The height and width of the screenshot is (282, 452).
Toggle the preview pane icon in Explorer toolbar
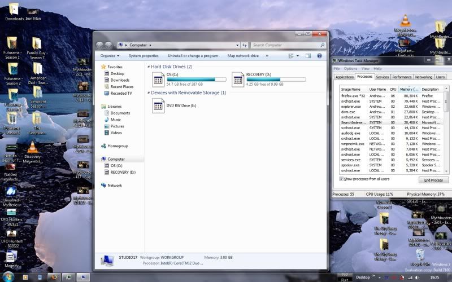click(x=308, y=56)
